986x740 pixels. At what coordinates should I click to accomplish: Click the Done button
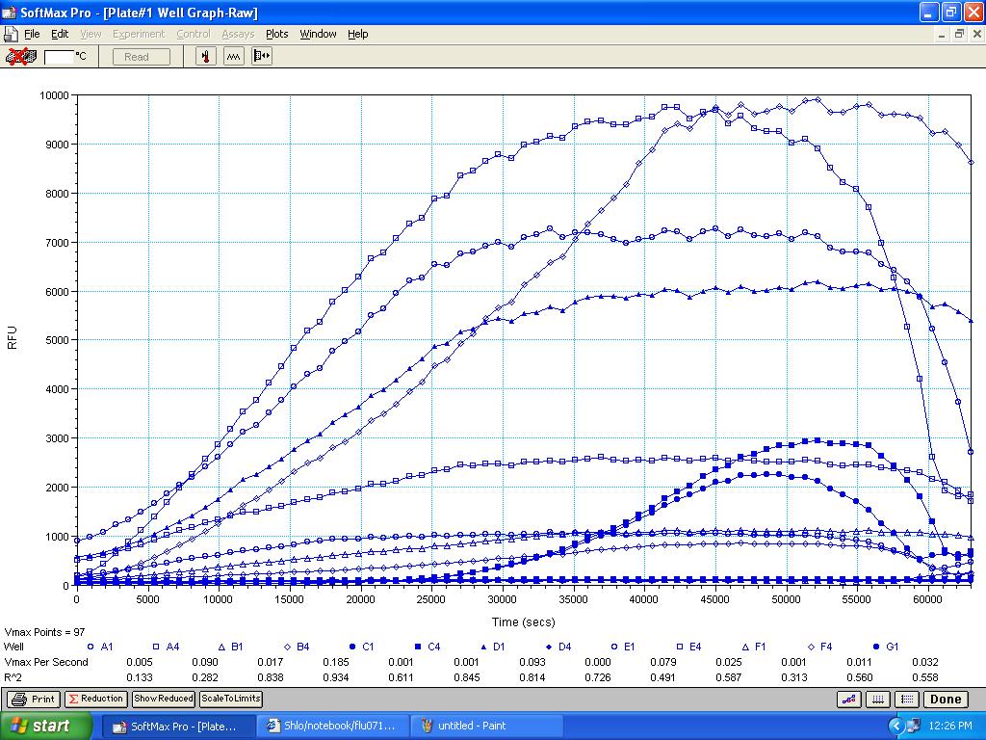(x=946, y=700)
